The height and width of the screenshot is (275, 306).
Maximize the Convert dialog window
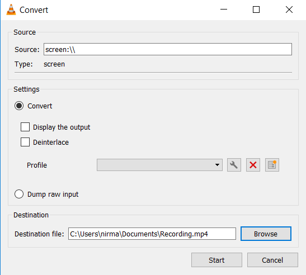coord(256,10)
